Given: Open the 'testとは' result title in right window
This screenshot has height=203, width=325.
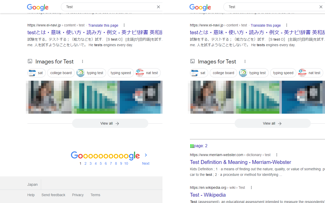Looking at the screenshot, I should [x=257, y=32].
